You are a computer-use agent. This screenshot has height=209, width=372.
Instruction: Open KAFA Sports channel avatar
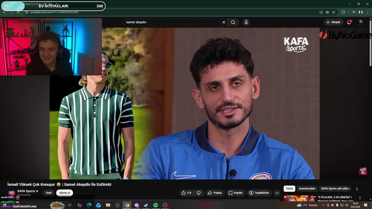[12, 193]
